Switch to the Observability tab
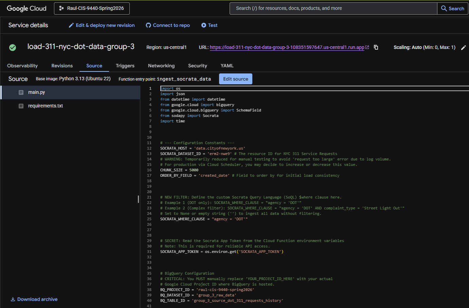The height and width of the screenshot is (308, 469). click(22, 66)
